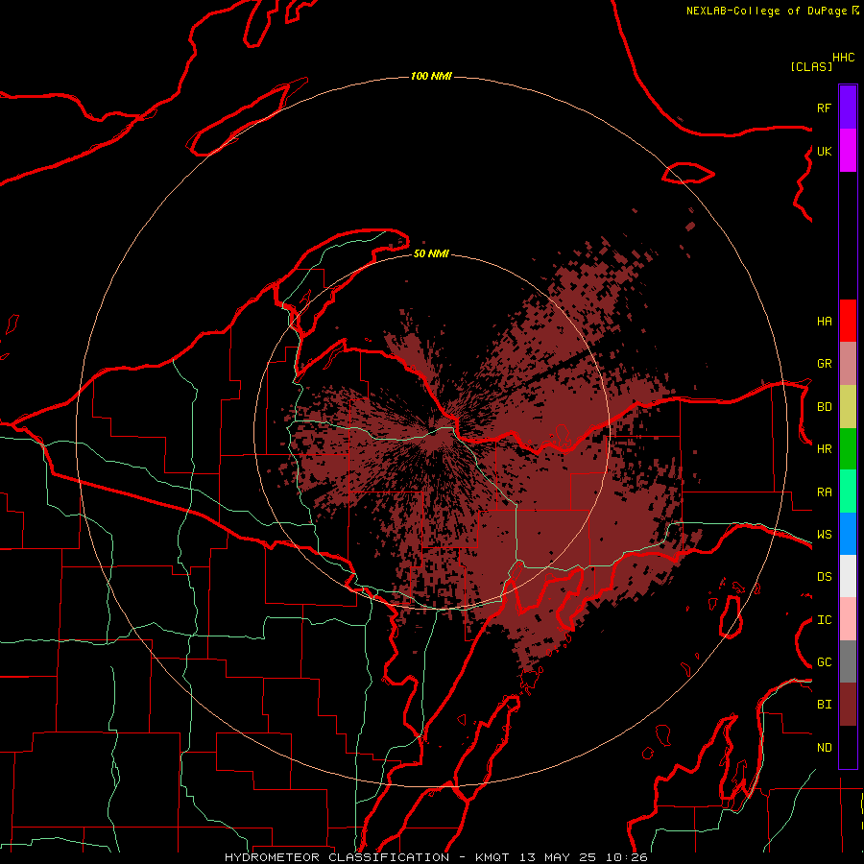Click the HYDROMETEOR CLASSIFICATION title text
This screenshot has width=864, height=864.
pos(337,857)
